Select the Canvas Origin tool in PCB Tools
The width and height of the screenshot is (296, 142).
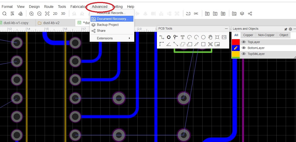tap(162, 44)
